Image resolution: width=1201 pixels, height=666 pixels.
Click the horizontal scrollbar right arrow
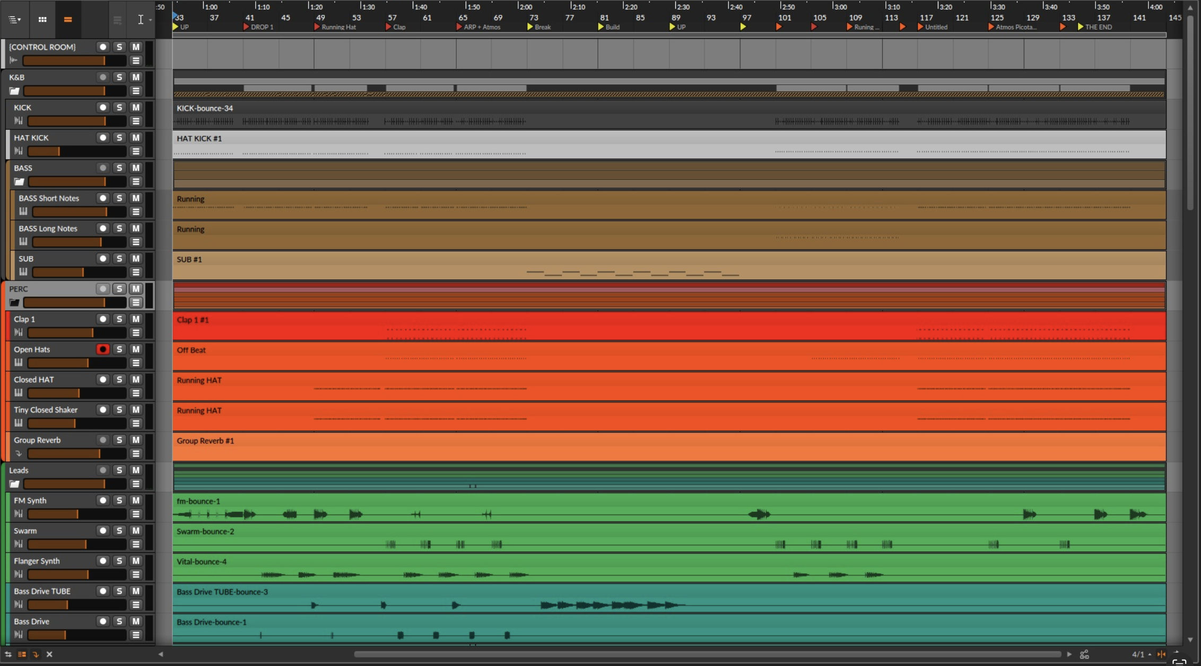1069,654
